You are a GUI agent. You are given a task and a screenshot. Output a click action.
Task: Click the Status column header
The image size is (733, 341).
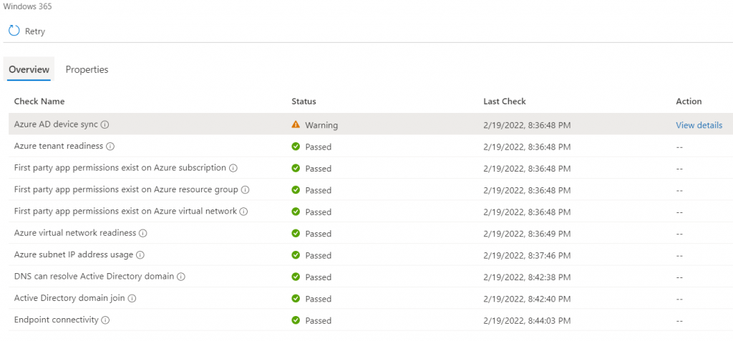304,102
